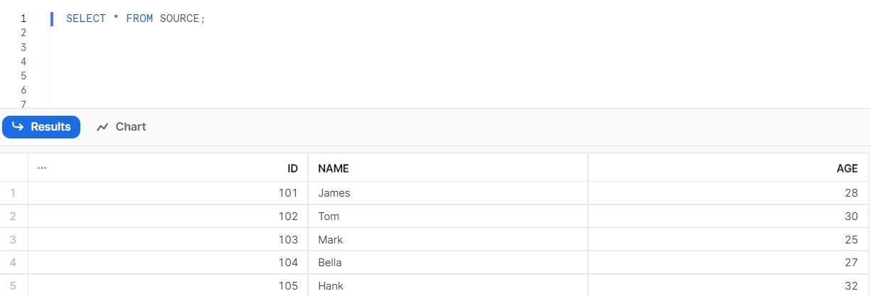Image resolution: width=871 pixels, height=296 pixels.
Task: Select age value 30 cell
Action: point(728,216)
